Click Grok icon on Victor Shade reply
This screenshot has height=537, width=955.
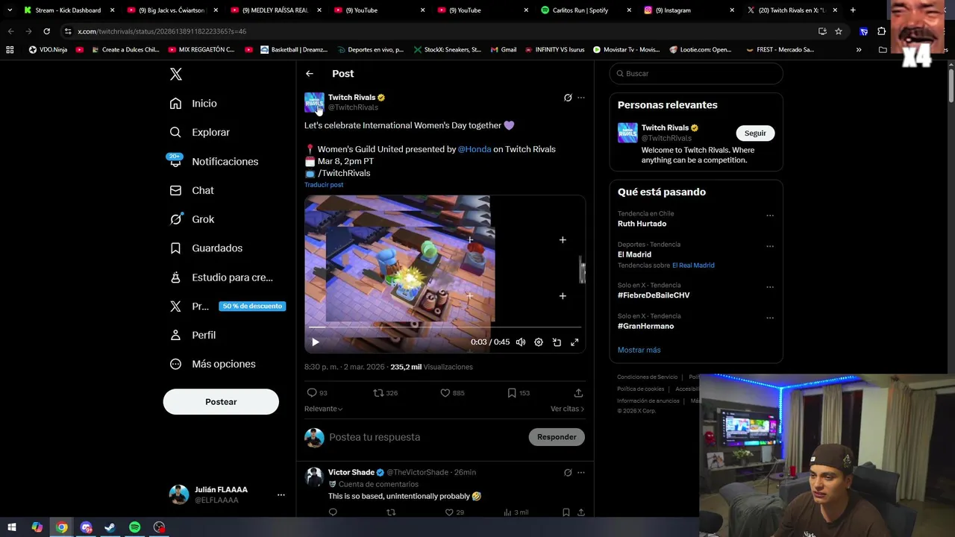(568, 472)
